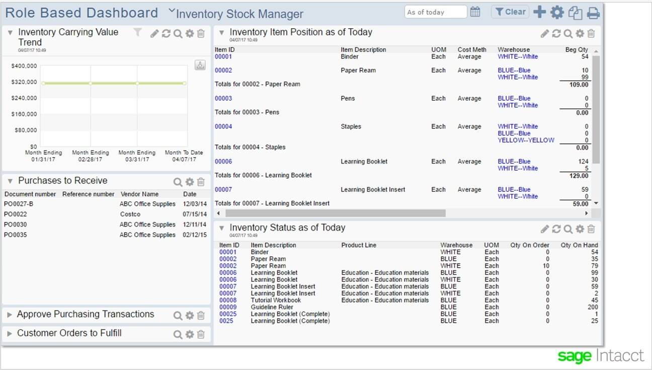
Task: Click the filter icon on Inventory Carrying Value Trend
Action: [x=136, y=32]
